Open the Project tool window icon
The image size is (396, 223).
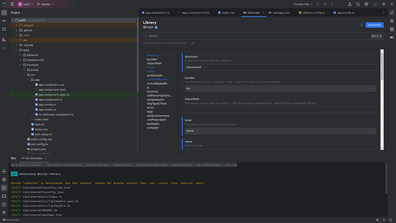(4, 13)
